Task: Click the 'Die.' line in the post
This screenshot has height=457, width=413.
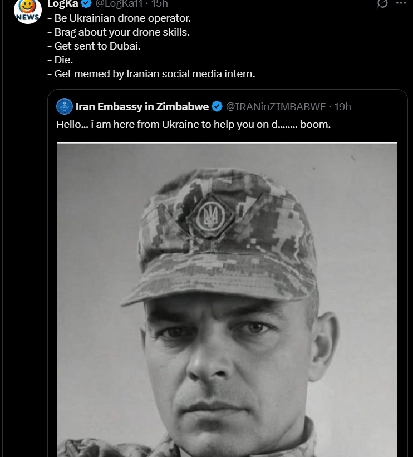Action: [63, 60]
